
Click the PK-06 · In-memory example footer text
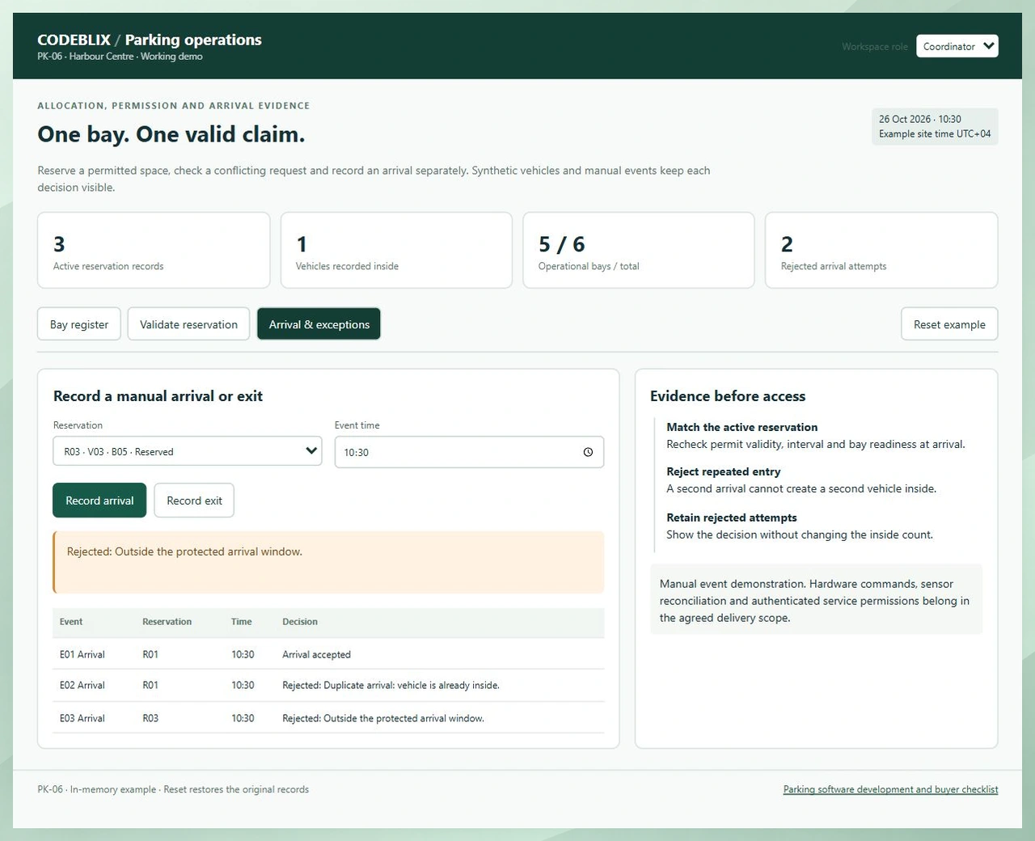coord(173,789)
